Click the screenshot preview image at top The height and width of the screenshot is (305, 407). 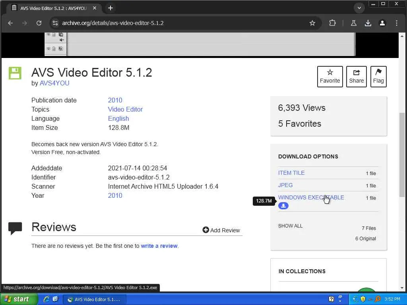200,44
